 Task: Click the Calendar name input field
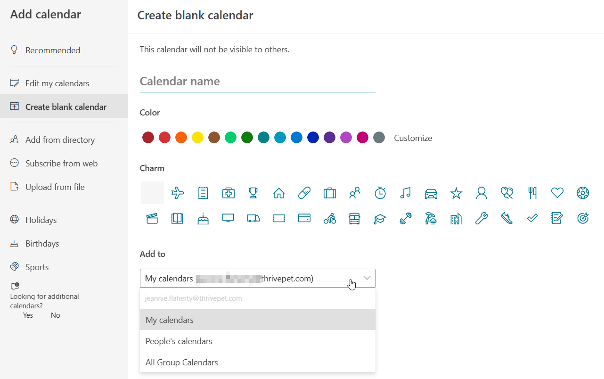[x=257, y=82]
